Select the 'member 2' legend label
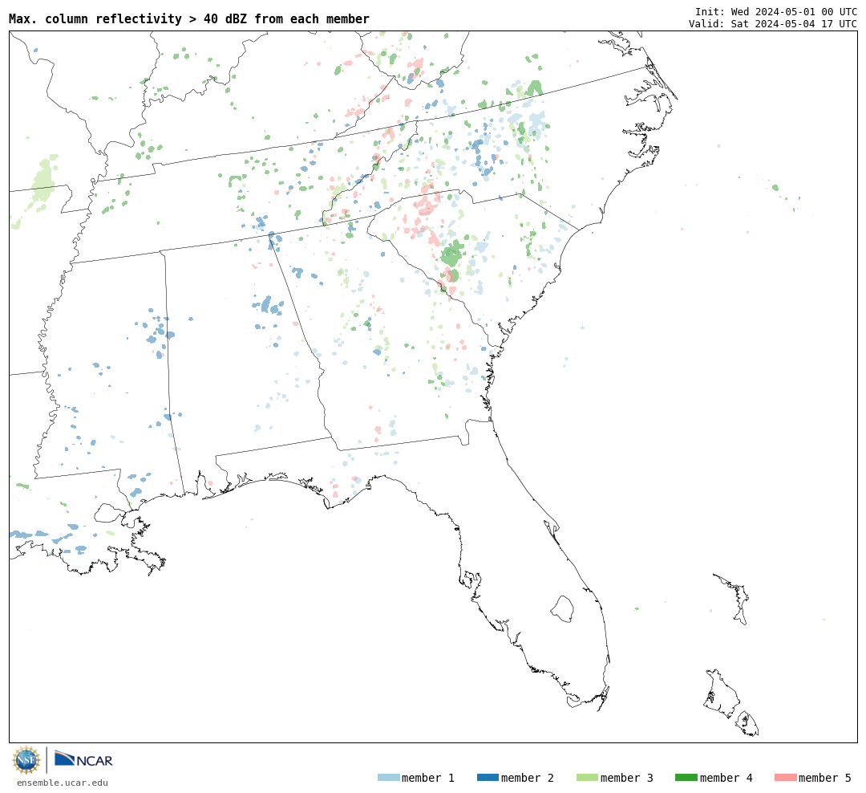Screen dimensions: 866x793 [528, 778]
